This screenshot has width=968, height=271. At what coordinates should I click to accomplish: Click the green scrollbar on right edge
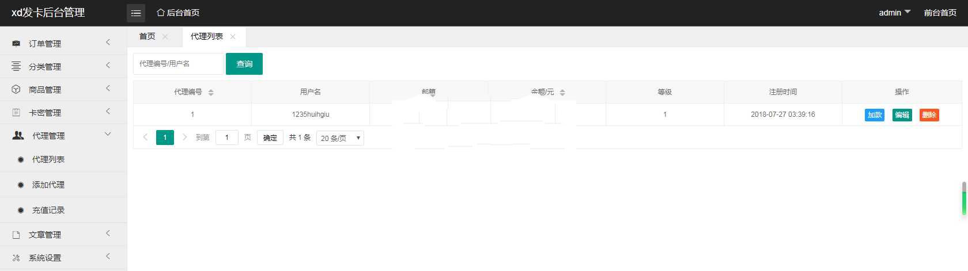click(x=964, y=201)
